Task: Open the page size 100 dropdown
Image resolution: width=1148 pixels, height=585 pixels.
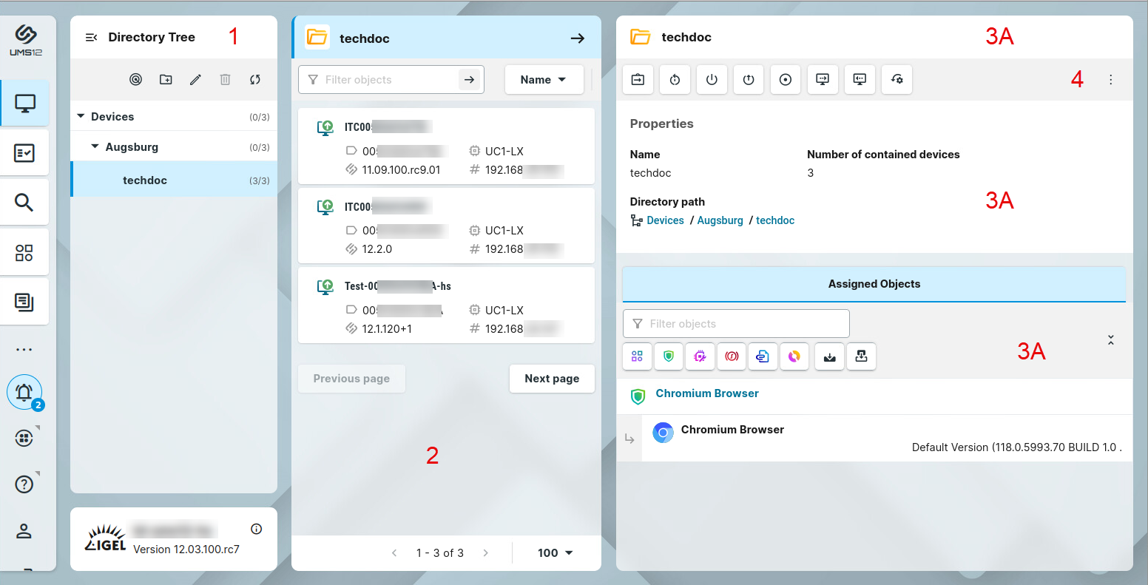Action: (556, 553)
